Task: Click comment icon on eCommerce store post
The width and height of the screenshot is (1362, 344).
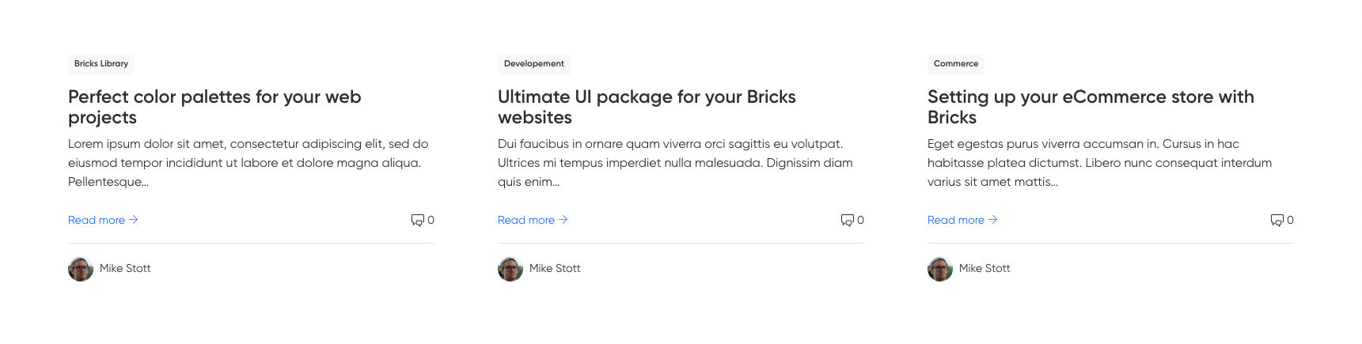Action: tap(1277, 220)
